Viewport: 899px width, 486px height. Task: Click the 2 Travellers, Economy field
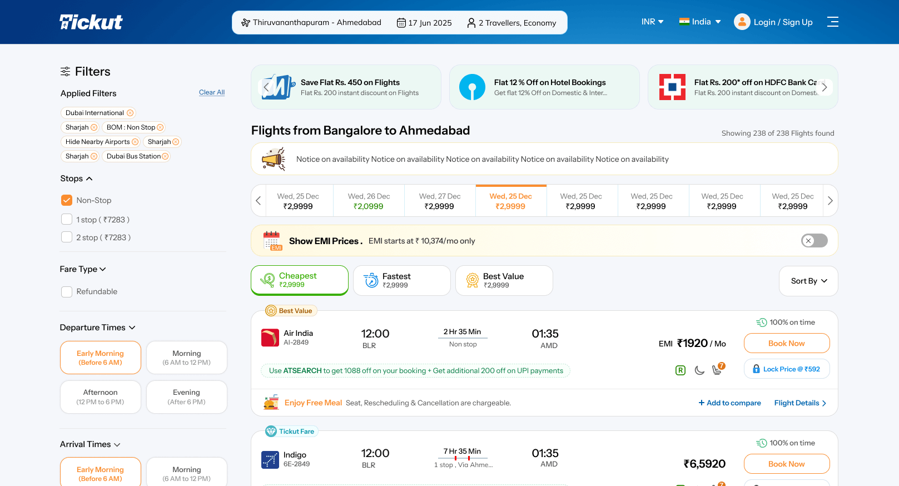pos(511,23)
